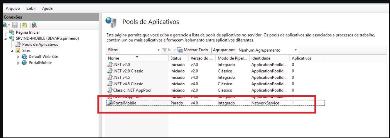The width and height of the screenshot is (390, 138).
Task: Click the Agrupar por label
Action: [224, 50]
